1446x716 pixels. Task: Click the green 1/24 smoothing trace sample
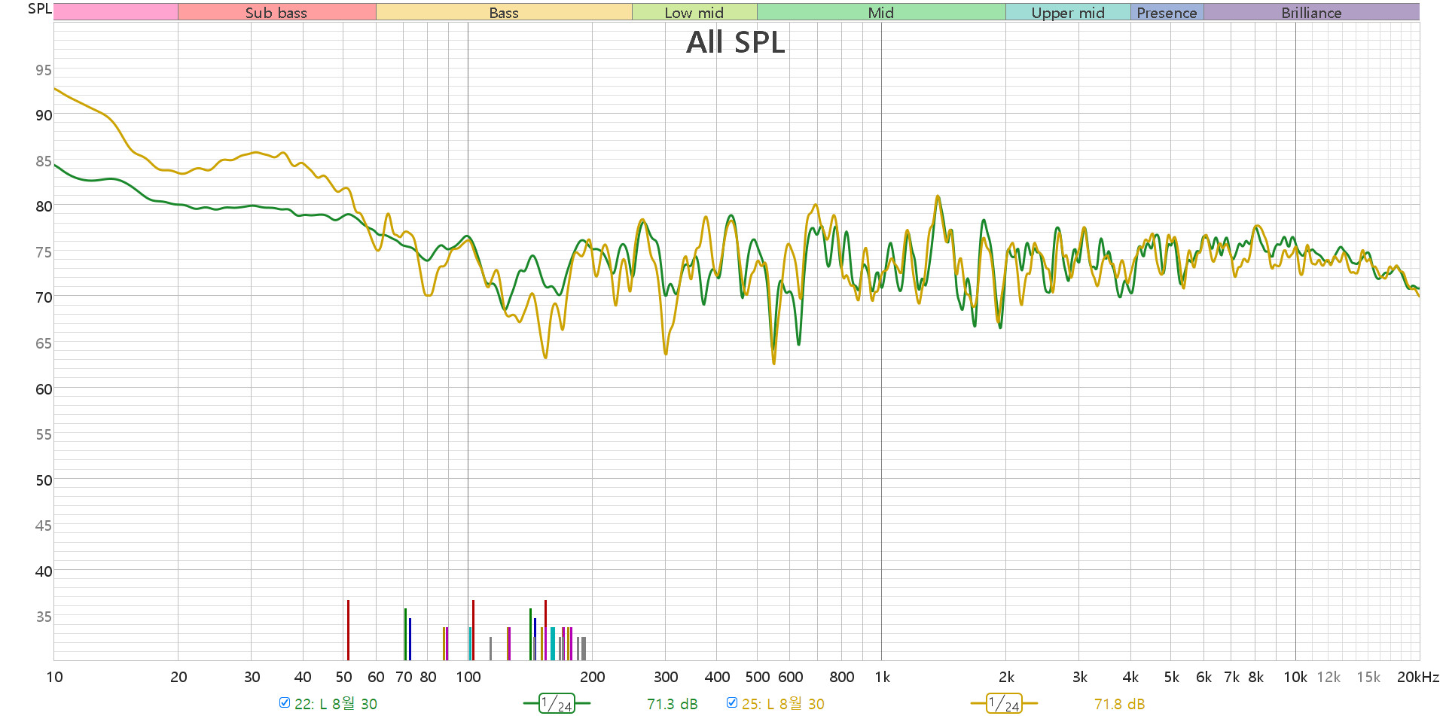coord(557,703)
